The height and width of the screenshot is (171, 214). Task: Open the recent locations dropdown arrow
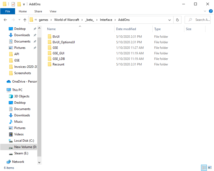19,20
